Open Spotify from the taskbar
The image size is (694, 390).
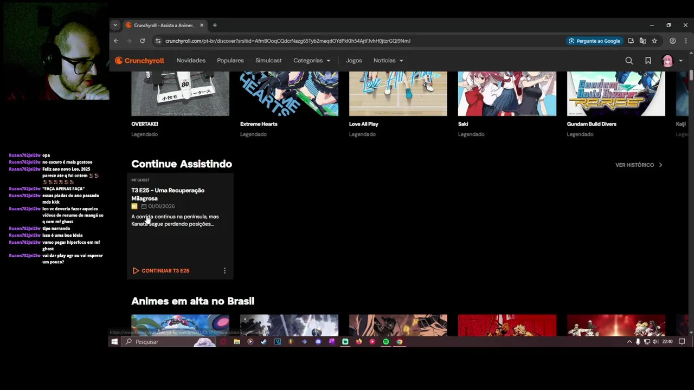[x=386, y=342]
